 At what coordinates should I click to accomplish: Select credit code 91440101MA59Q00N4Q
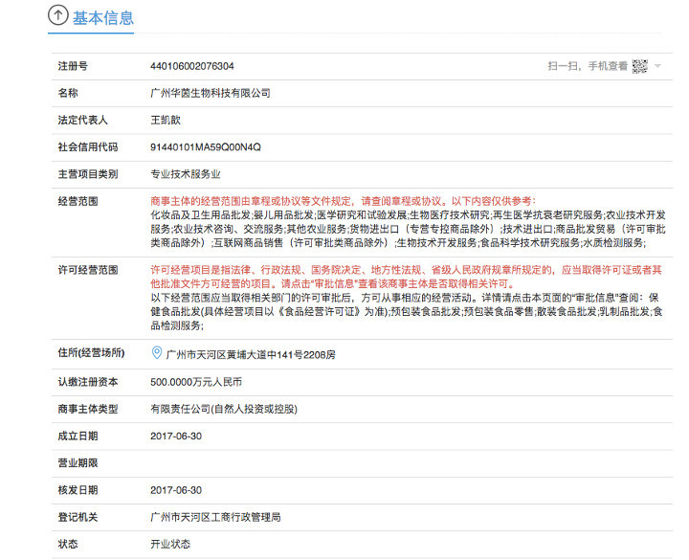[206, 147]
